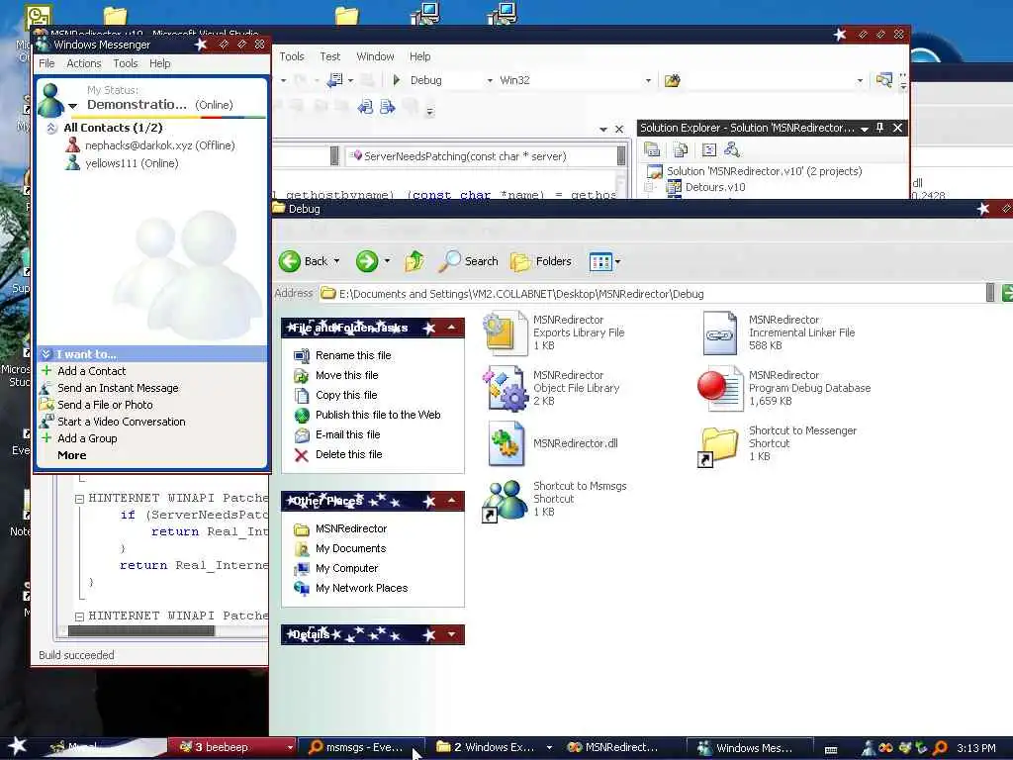Image resolution: width=1013 pixels, height=760 pixels.
Task: Switch to Windows Explorer taskbar group
Action: (x=494, y=747)
